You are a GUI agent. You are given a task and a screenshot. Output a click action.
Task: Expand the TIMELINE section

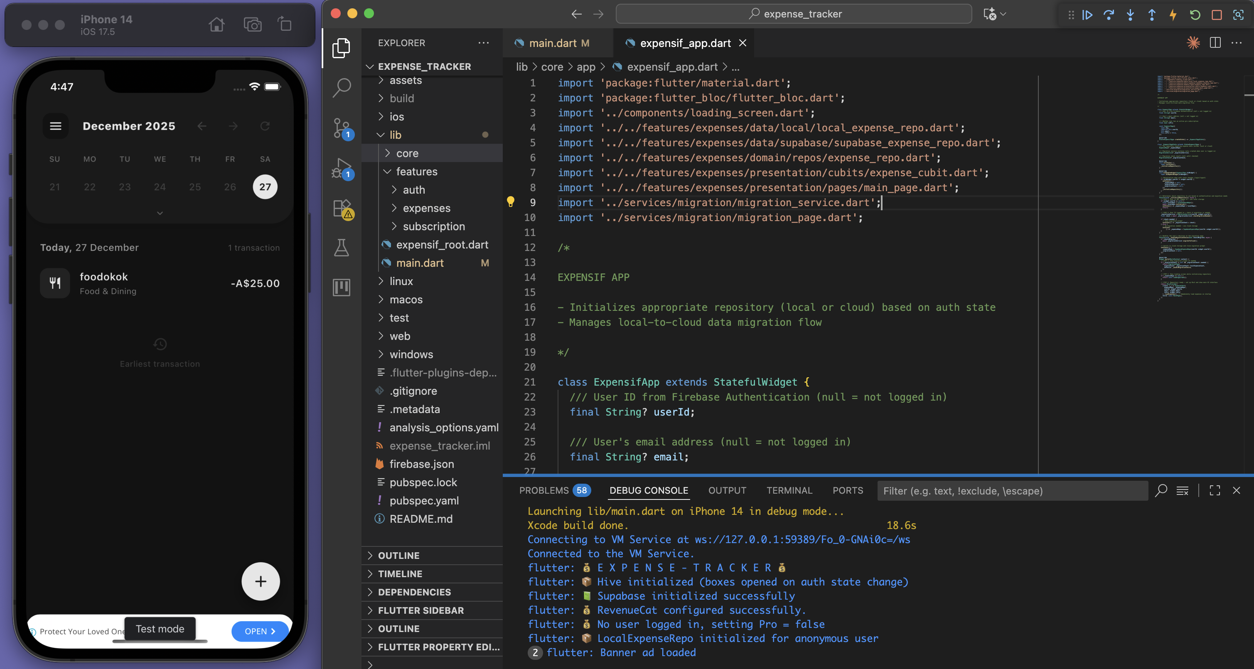click(x=399, y=573)
